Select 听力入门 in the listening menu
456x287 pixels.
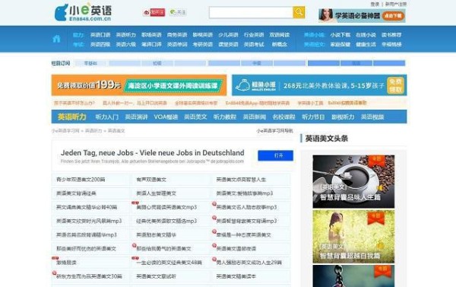(x=106, y=117)
